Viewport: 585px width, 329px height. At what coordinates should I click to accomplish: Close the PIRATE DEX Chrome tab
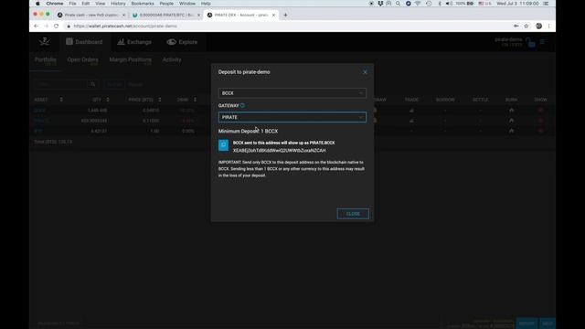click(x=273, y=15)
